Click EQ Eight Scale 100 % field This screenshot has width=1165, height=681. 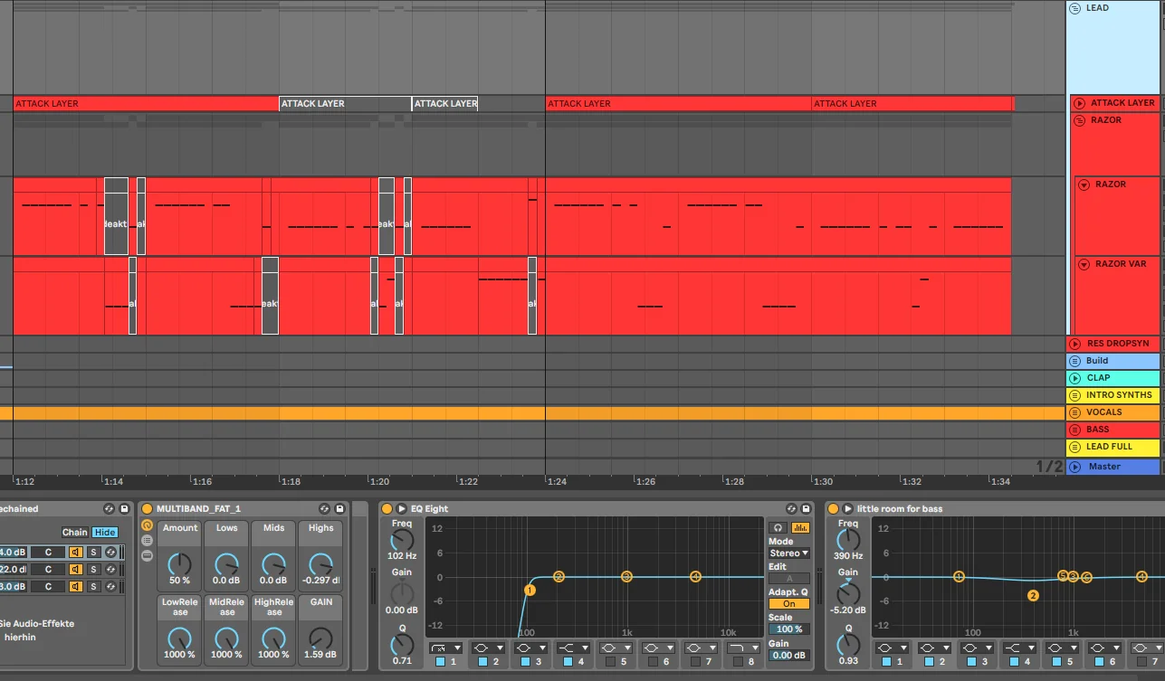pos(789,629)
